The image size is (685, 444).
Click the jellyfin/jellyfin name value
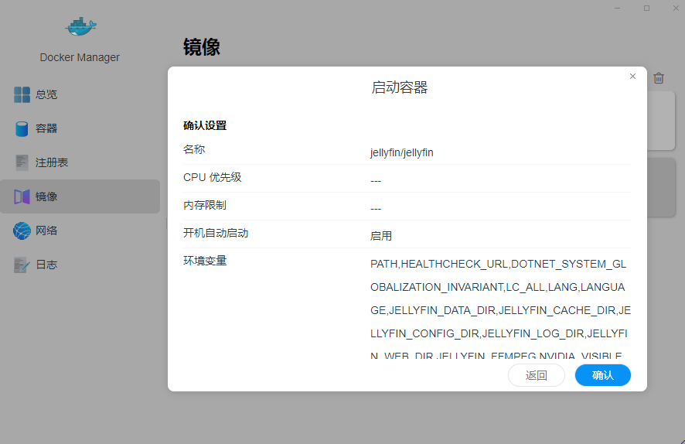(401, 152)
